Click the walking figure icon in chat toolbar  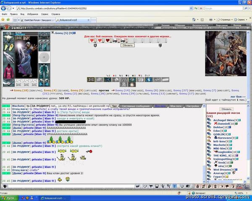tap(163, 186)
